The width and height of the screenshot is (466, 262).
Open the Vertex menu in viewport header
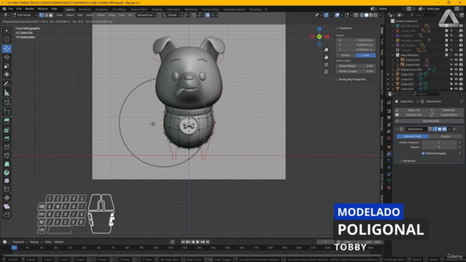[x=100, y=15]
